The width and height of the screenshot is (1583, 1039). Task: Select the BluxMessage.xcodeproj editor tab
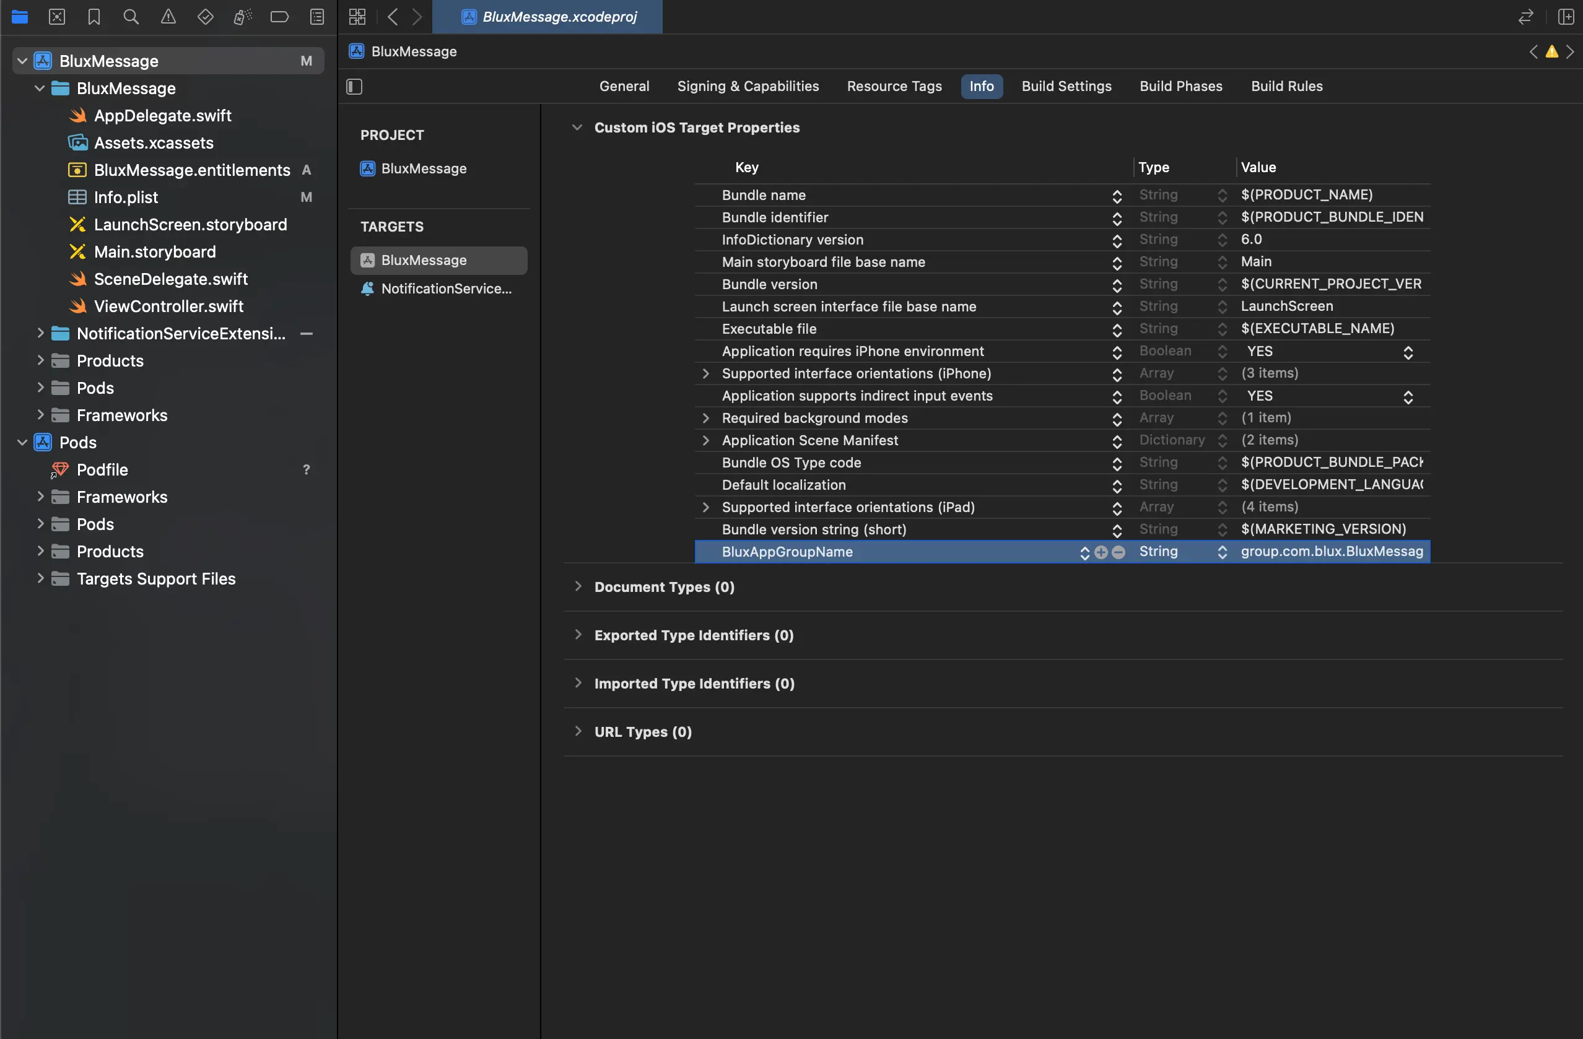[547, 17]
